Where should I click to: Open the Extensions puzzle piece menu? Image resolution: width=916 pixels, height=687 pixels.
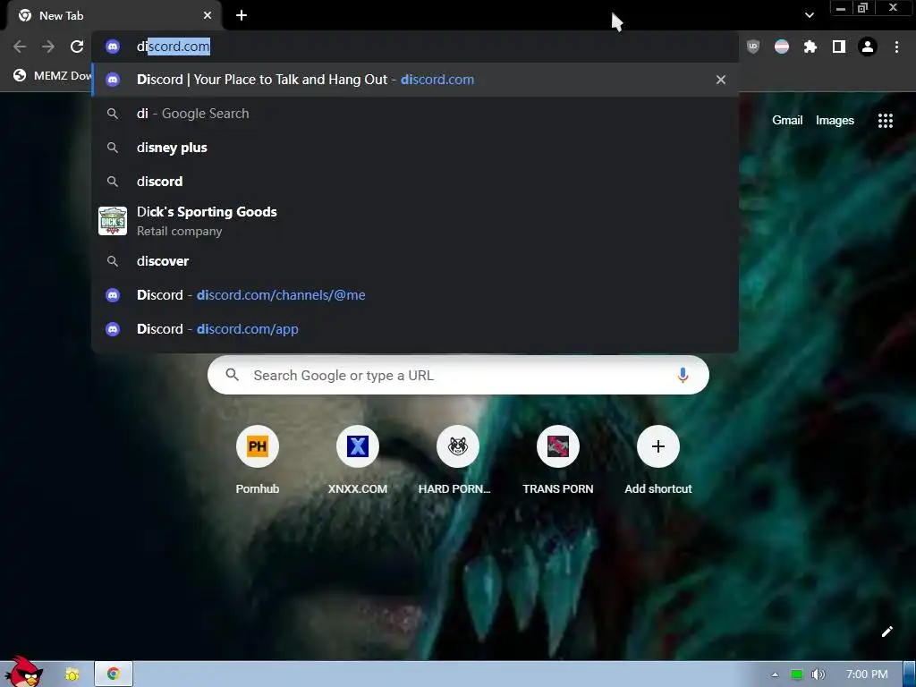[x=810, y=47]
